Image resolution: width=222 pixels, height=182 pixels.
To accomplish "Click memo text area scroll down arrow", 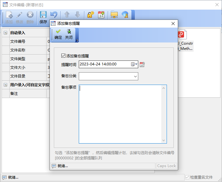I will (x=164, y=140).
